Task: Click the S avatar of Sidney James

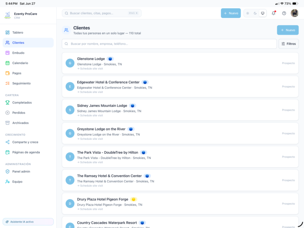Action: pyautogui.click(x=70, y=110)
